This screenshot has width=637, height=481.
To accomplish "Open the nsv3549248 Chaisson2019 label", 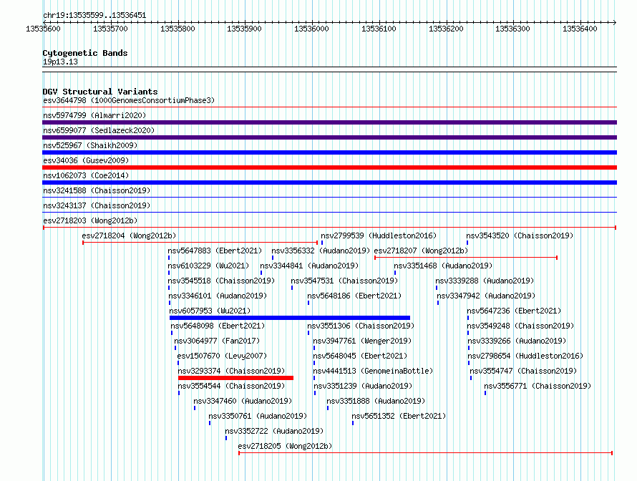I will pyautogui.click(x=520, y=326).
